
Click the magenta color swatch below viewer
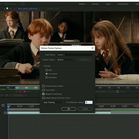click(25, 91)
